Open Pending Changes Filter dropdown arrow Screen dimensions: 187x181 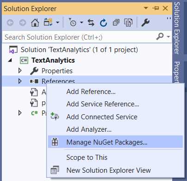pyautogui.click(x=82, y=23)
